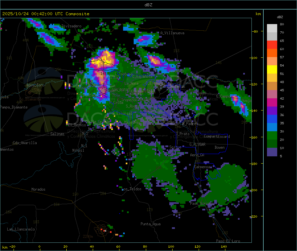Screen dimensions: 297x251
Task: Click the CompartEscard location label
Action: tap(217, 137)
